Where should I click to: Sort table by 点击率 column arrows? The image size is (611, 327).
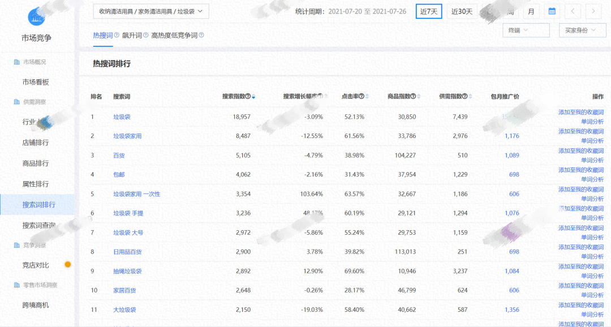click(368, 97)
